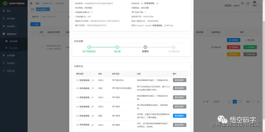Click the order number cell in background table
The width and height of the screenshot is (265, 132).
coord(54,47)
